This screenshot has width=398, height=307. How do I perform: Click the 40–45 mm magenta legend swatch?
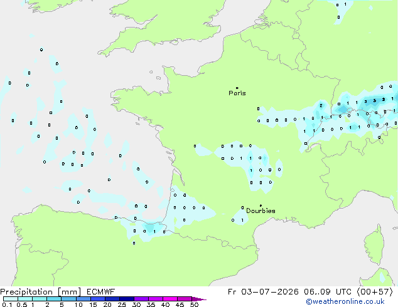[x=170, y=299]
